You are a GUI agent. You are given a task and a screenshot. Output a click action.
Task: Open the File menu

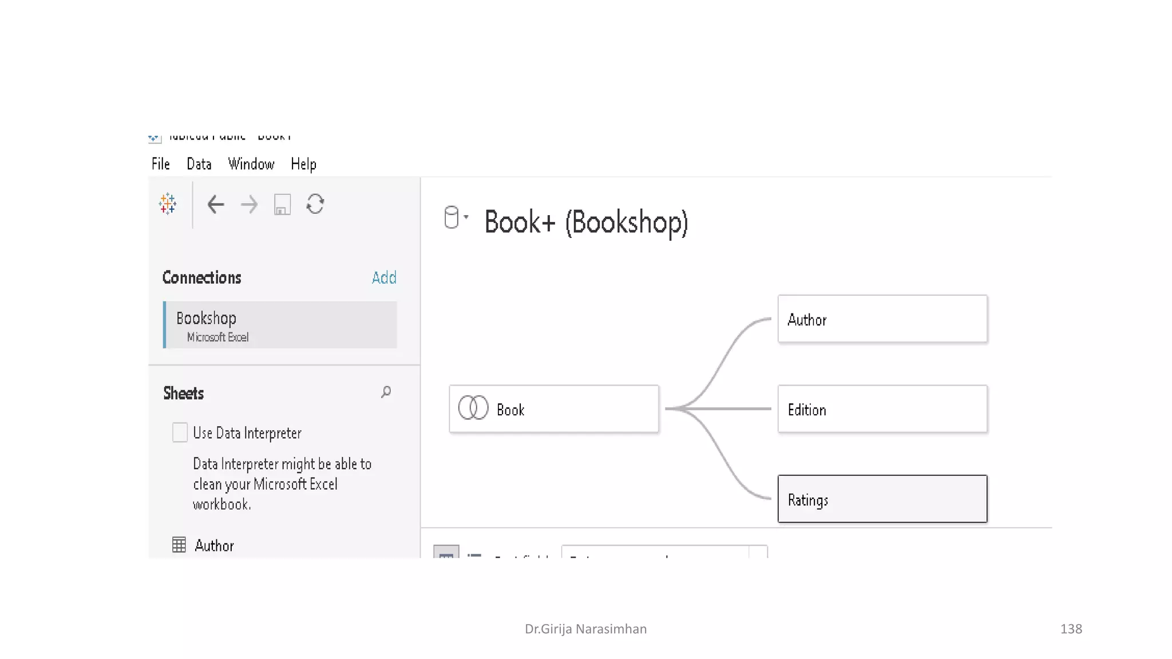[x=160, y=164]
